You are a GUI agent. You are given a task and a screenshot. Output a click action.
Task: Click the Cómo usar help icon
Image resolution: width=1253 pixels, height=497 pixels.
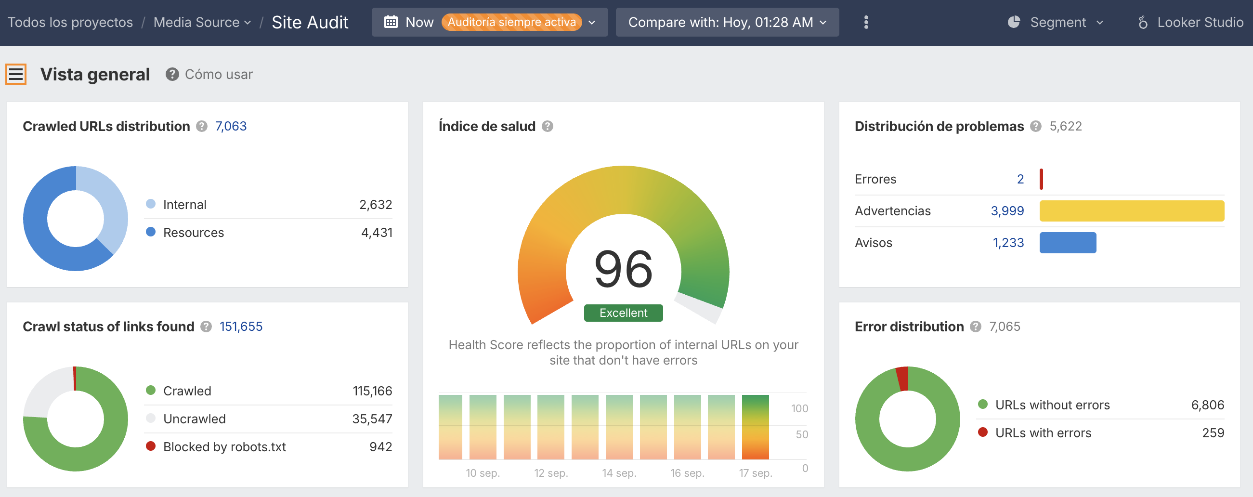(172, 74)
